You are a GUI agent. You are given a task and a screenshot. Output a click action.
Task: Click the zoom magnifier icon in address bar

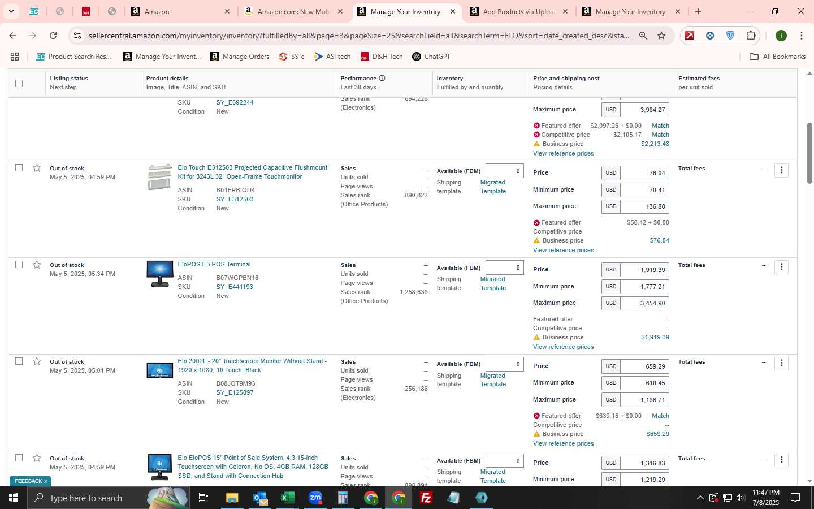click(643, 36)
